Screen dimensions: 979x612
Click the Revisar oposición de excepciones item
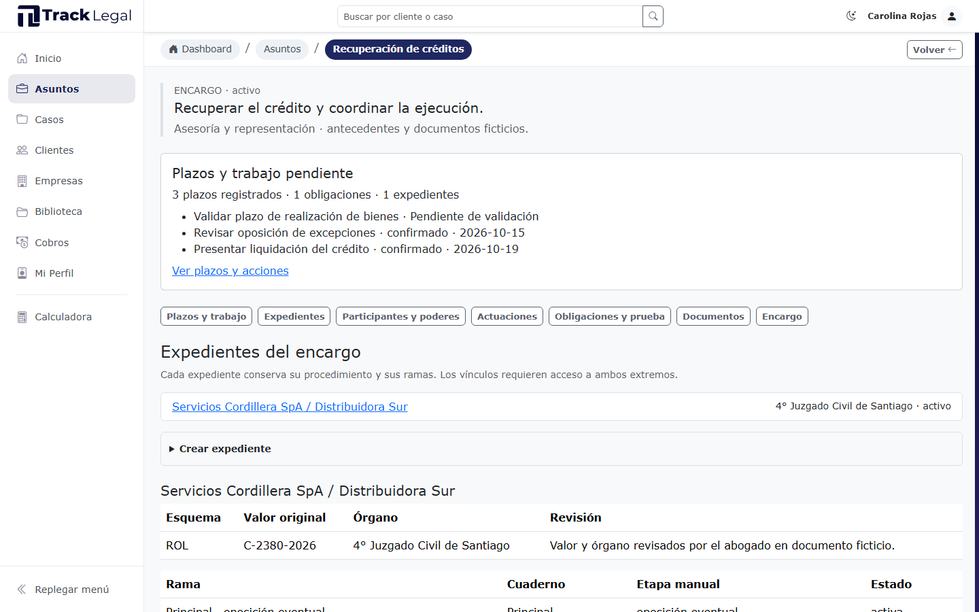359,233
